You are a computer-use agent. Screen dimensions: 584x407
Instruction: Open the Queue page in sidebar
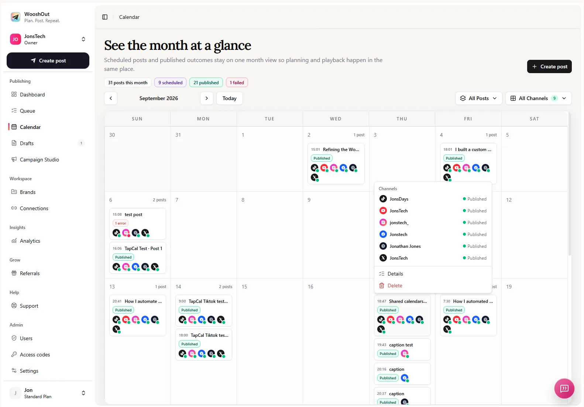tap(48, 111)
